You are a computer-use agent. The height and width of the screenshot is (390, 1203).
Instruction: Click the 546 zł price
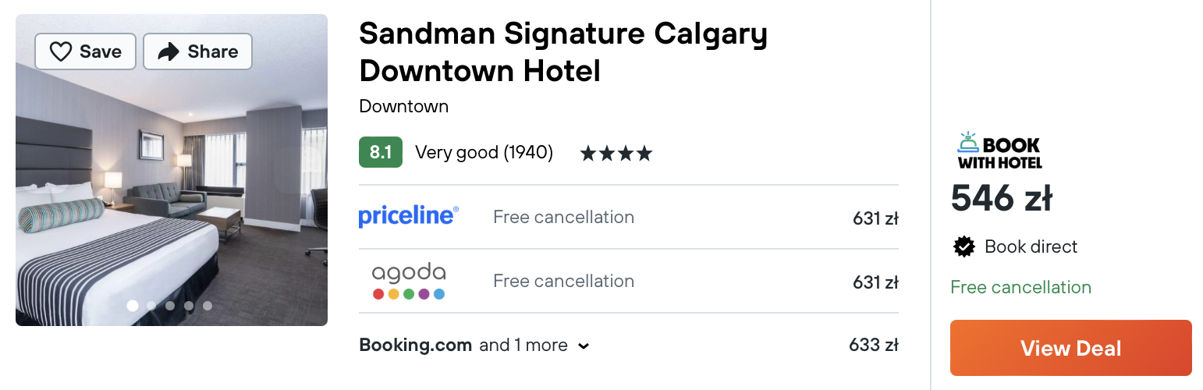click(x=1002, y=198)
